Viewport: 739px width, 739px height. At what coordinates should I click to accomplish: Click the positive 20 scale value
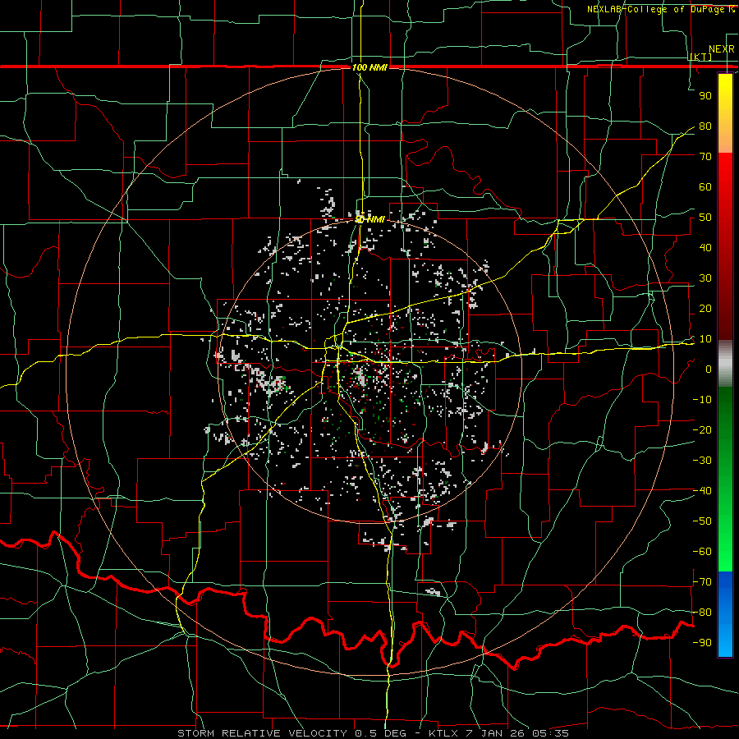[x=705, y=309]
